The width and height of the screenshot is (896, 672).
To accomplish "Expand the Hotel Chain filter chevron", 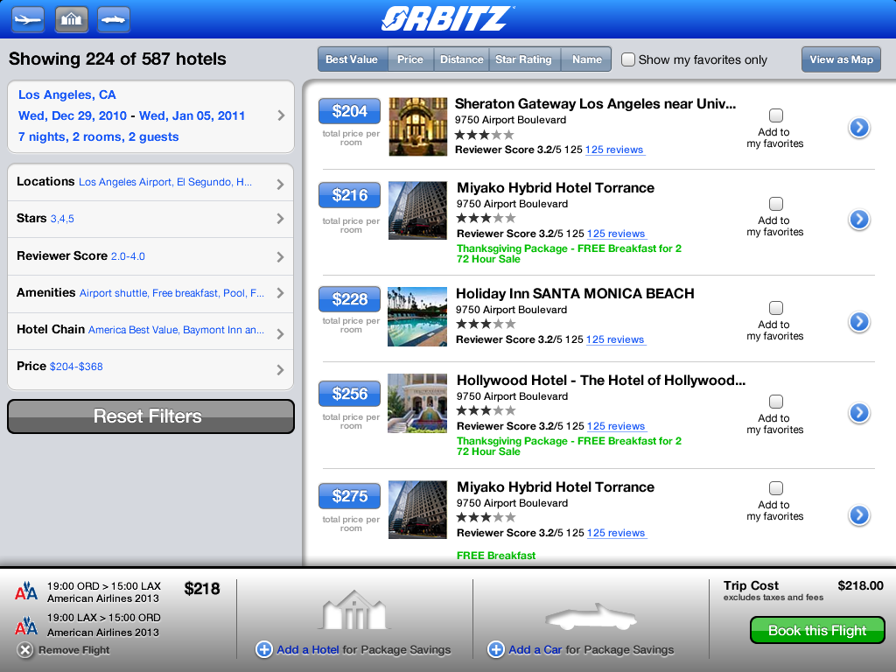I will [x=281, y=333].
